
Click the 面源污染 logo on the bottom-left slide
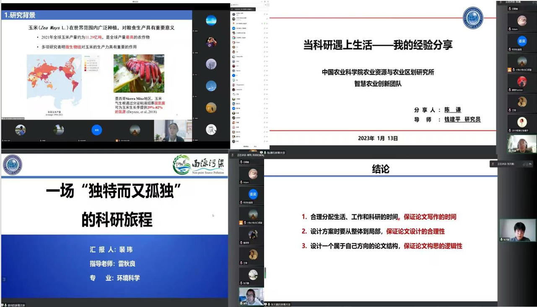(x=199, y=165)
